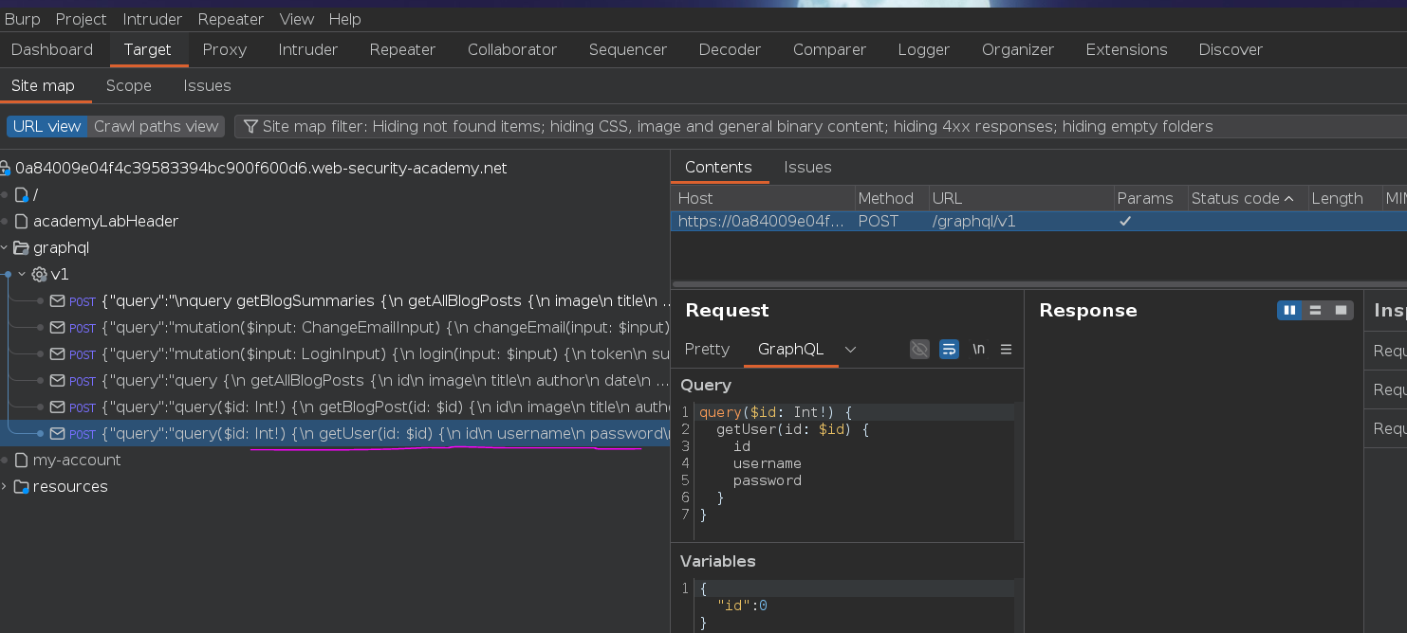Click the open folder icon next to graphql

(21, 247)
